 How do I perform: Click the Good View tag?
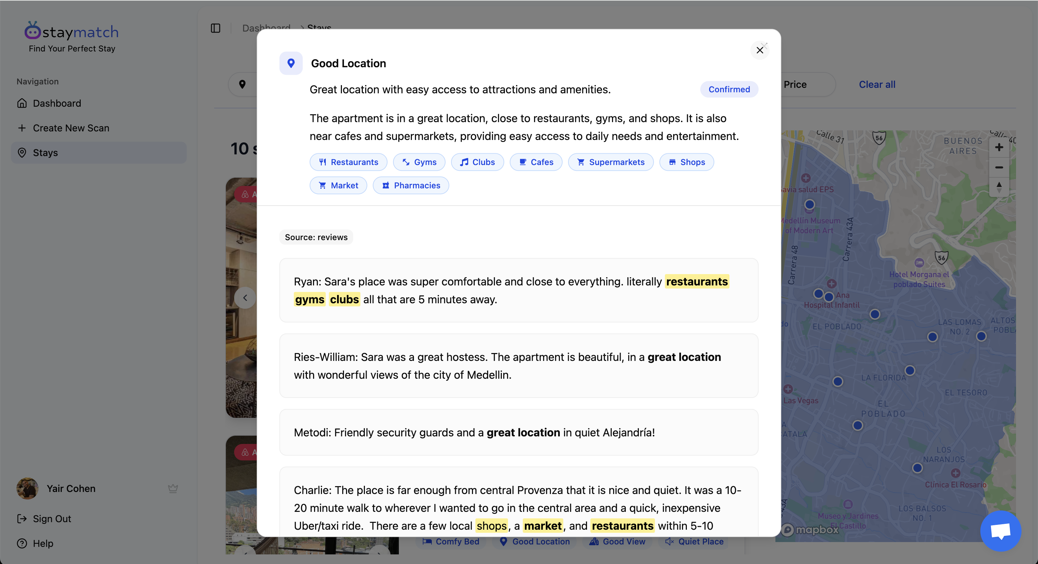pos(617,541)
